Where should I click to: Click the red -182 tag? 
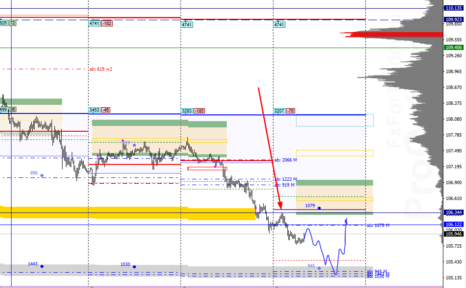coord(107,23)
